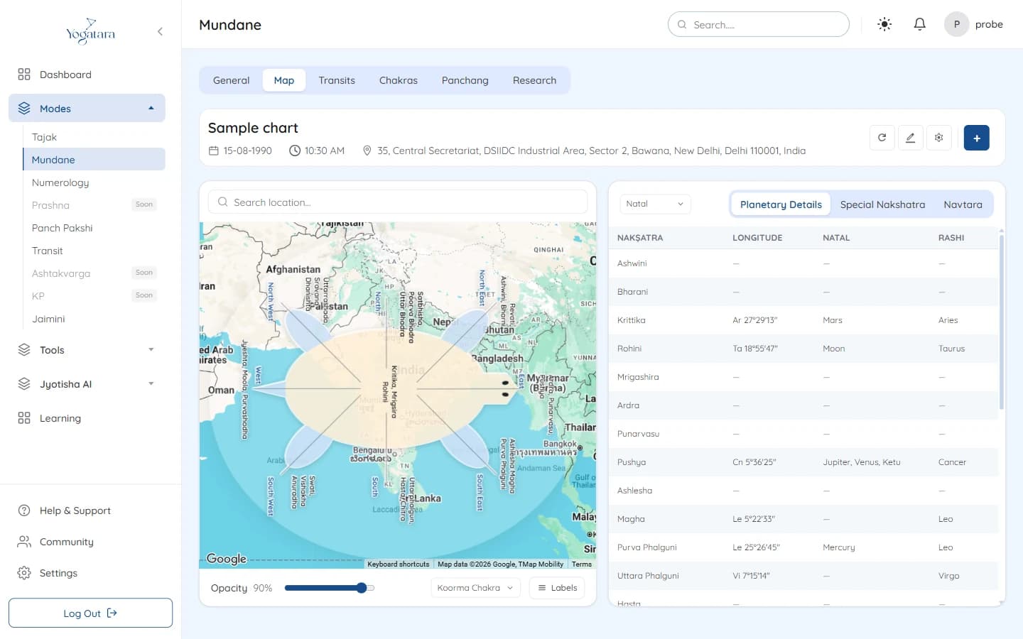This screenshot has width=1023, height=639.
Task: Toggle light/dark theme sun icon
Action: (x=884, y=24)
